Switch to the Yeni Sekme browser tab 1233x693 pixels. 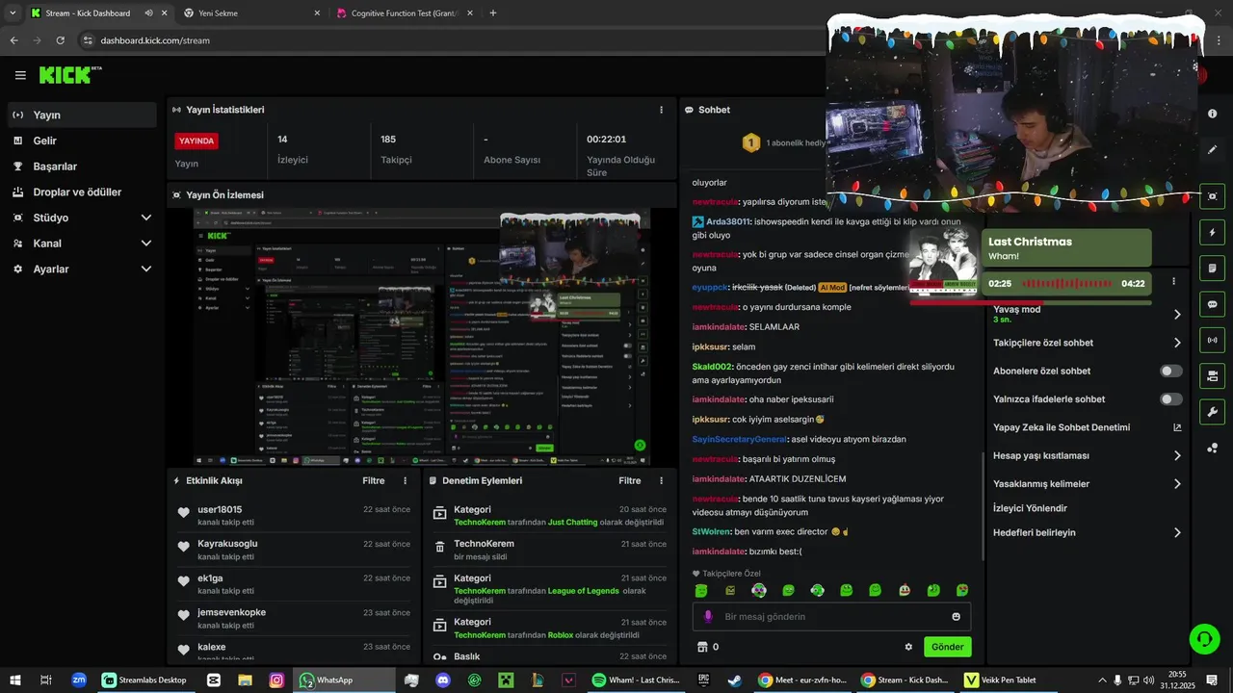[x=252, y=13]
